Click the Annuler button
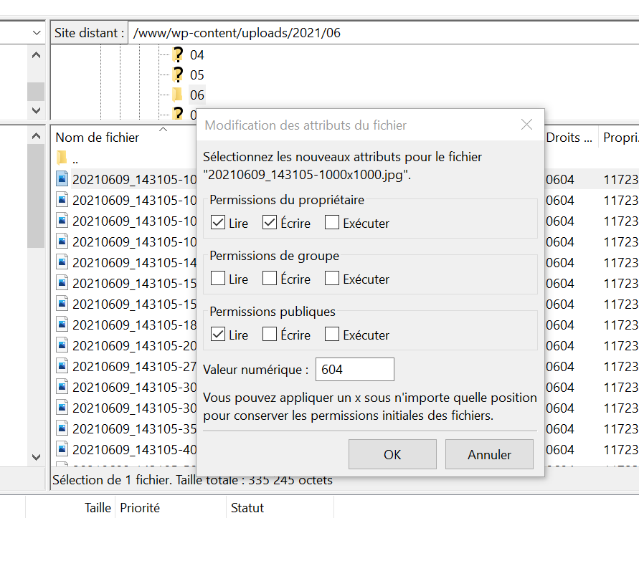The height and width of the screenshot is (566, 639). click(489, 454)
